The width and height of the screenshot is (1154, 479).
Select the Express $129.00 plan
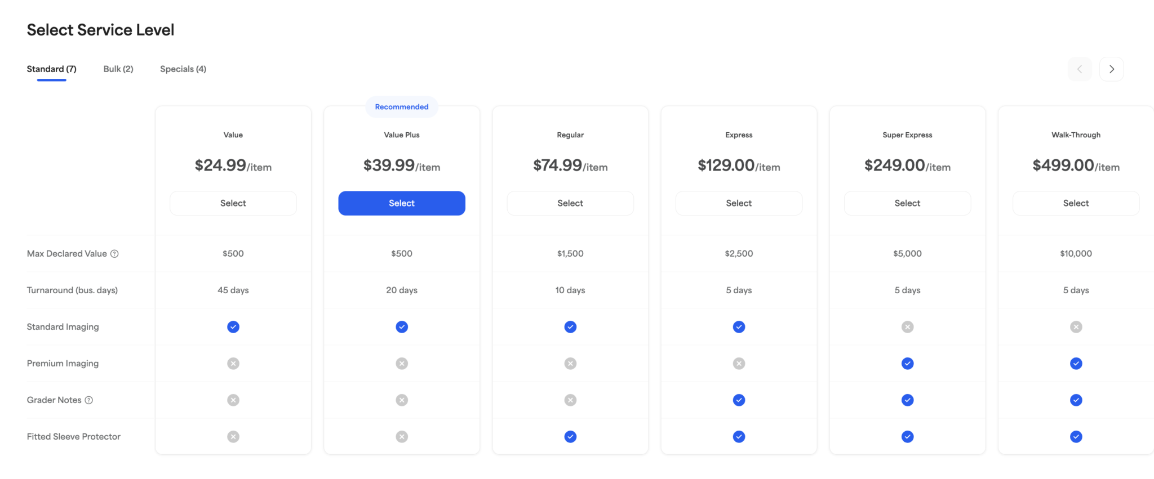tap(739, 203)
